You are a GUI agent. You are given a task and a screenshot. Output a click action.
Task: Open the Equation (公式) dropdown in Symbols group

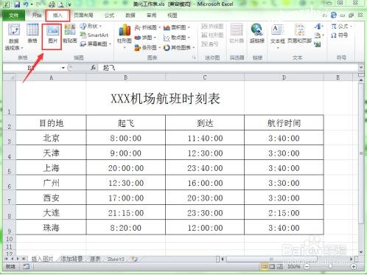341,26
